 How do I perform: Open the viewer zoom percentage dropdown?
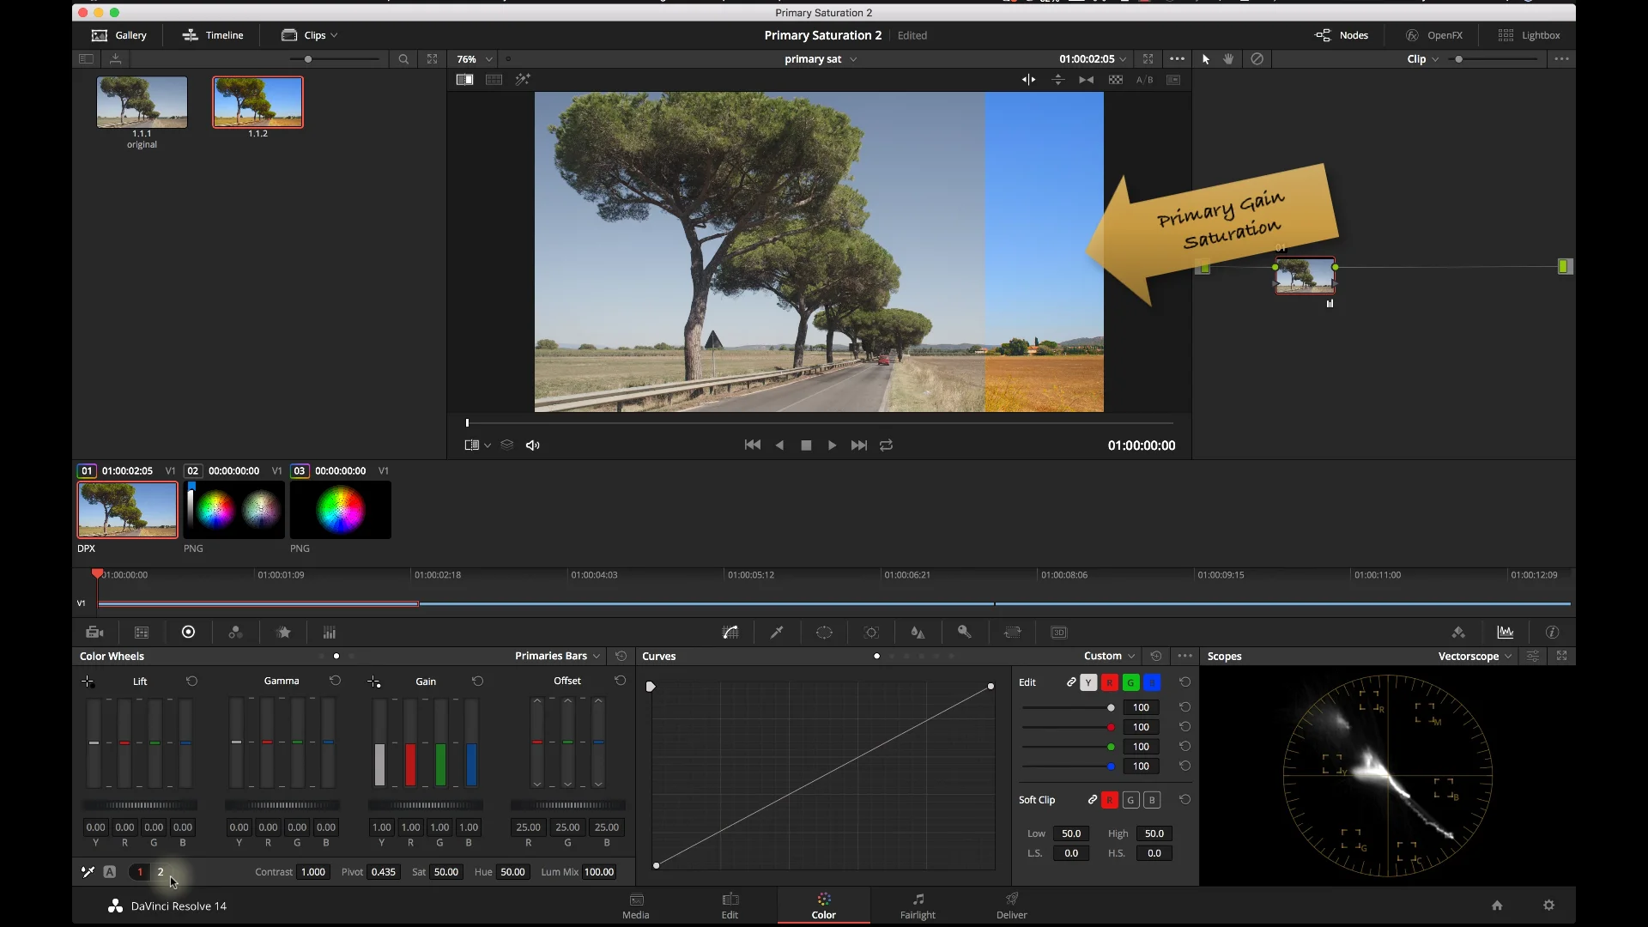coord(473,59)
